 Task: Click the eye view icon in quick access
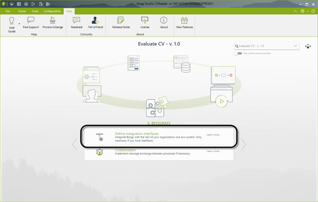(12, 4)
